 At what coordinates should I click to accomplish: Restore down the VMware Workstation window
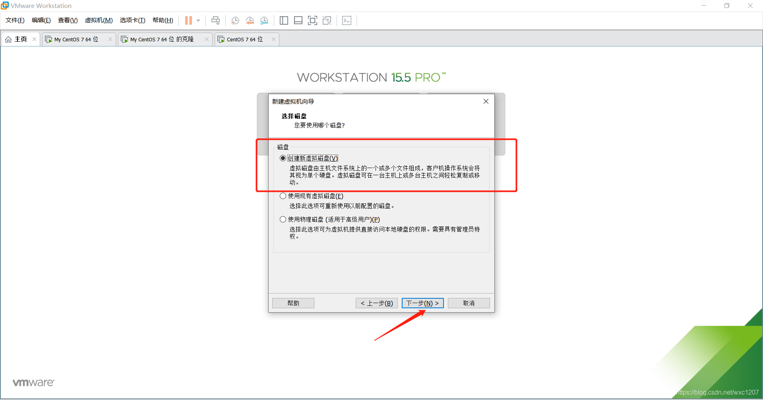[x=727, y=6]
